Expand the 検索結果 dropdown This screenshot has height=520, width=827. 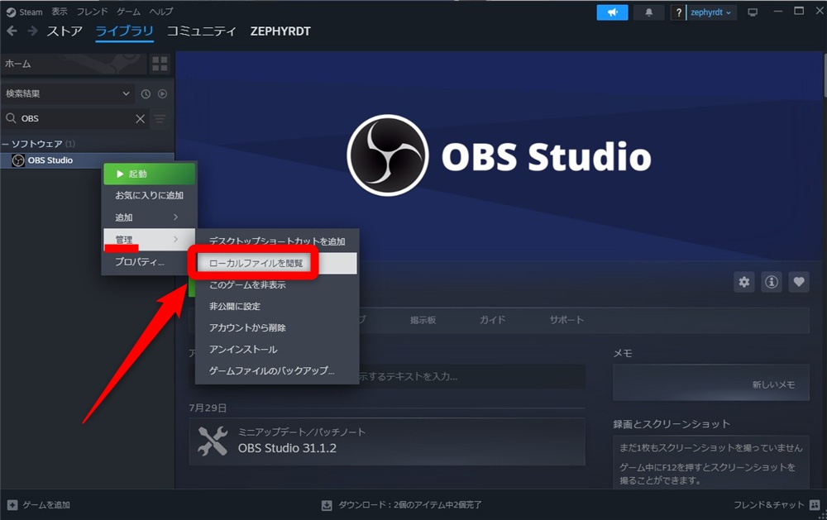coord(68,94)
